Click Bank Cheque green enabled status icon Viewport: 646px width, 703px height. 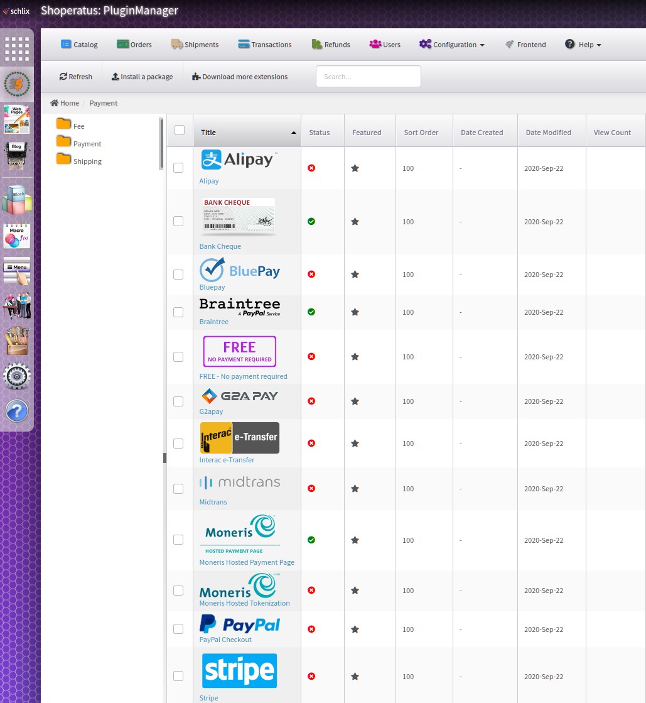click(x=311, y=222)
